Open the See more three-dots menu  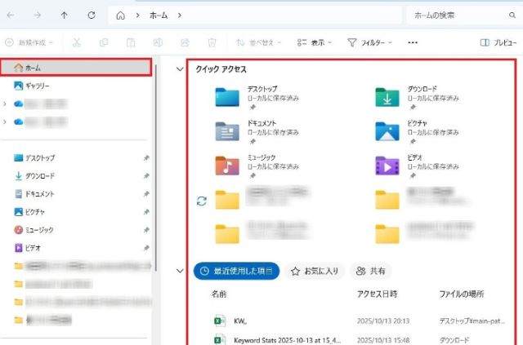coord(413,42)
